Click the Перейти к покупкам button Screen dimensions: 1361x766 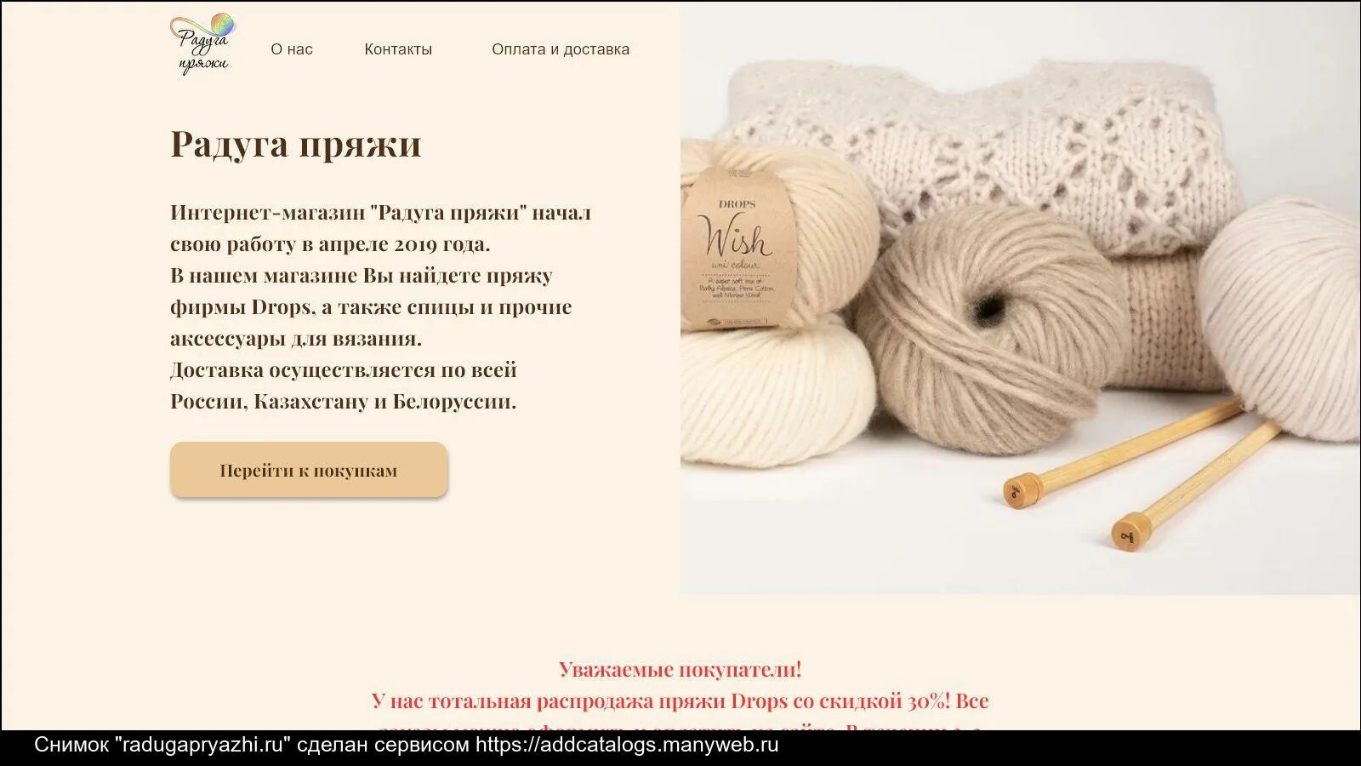pos(309,470)
